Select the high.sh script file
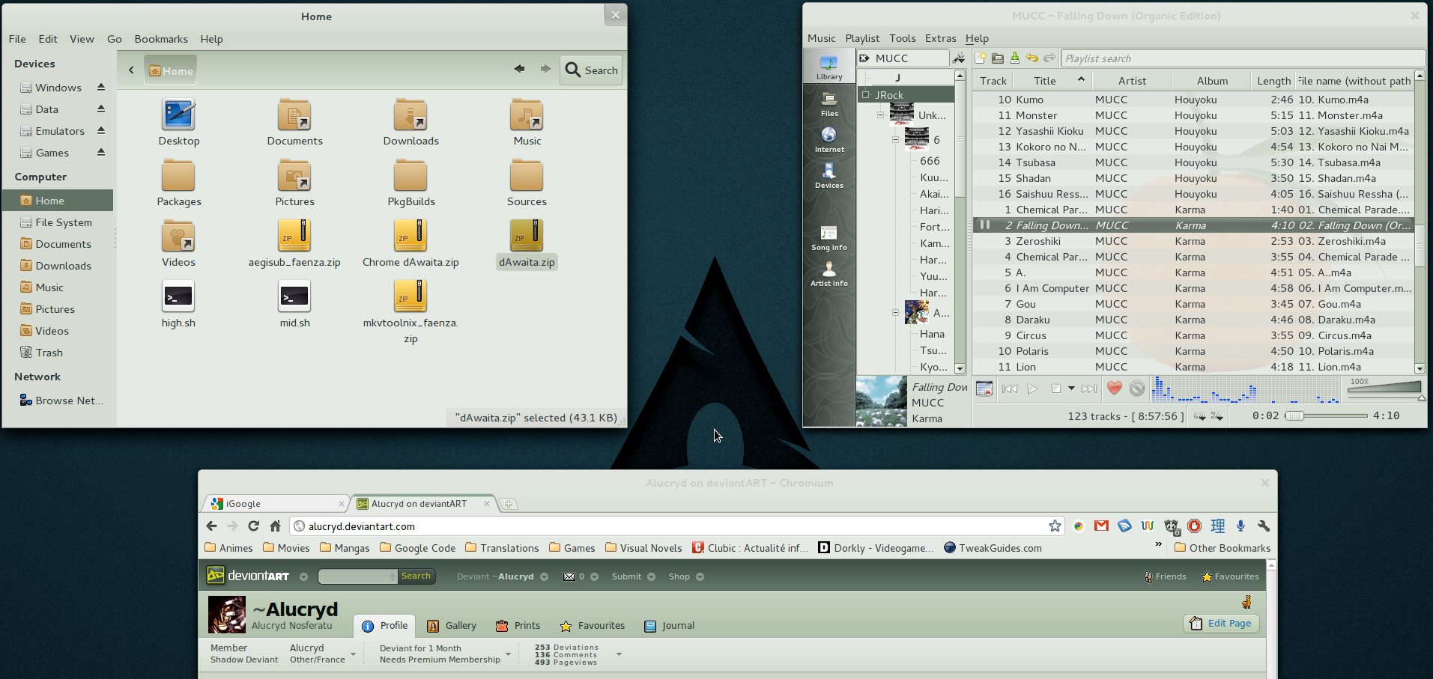 pos(178,304)
